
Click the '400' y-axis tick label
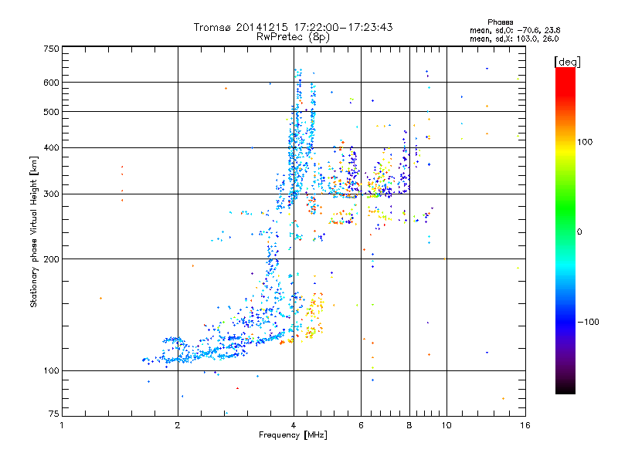tap(51, 147)
